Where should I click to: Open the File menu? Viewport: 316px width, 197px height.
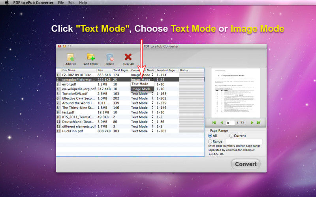[61, 3]
